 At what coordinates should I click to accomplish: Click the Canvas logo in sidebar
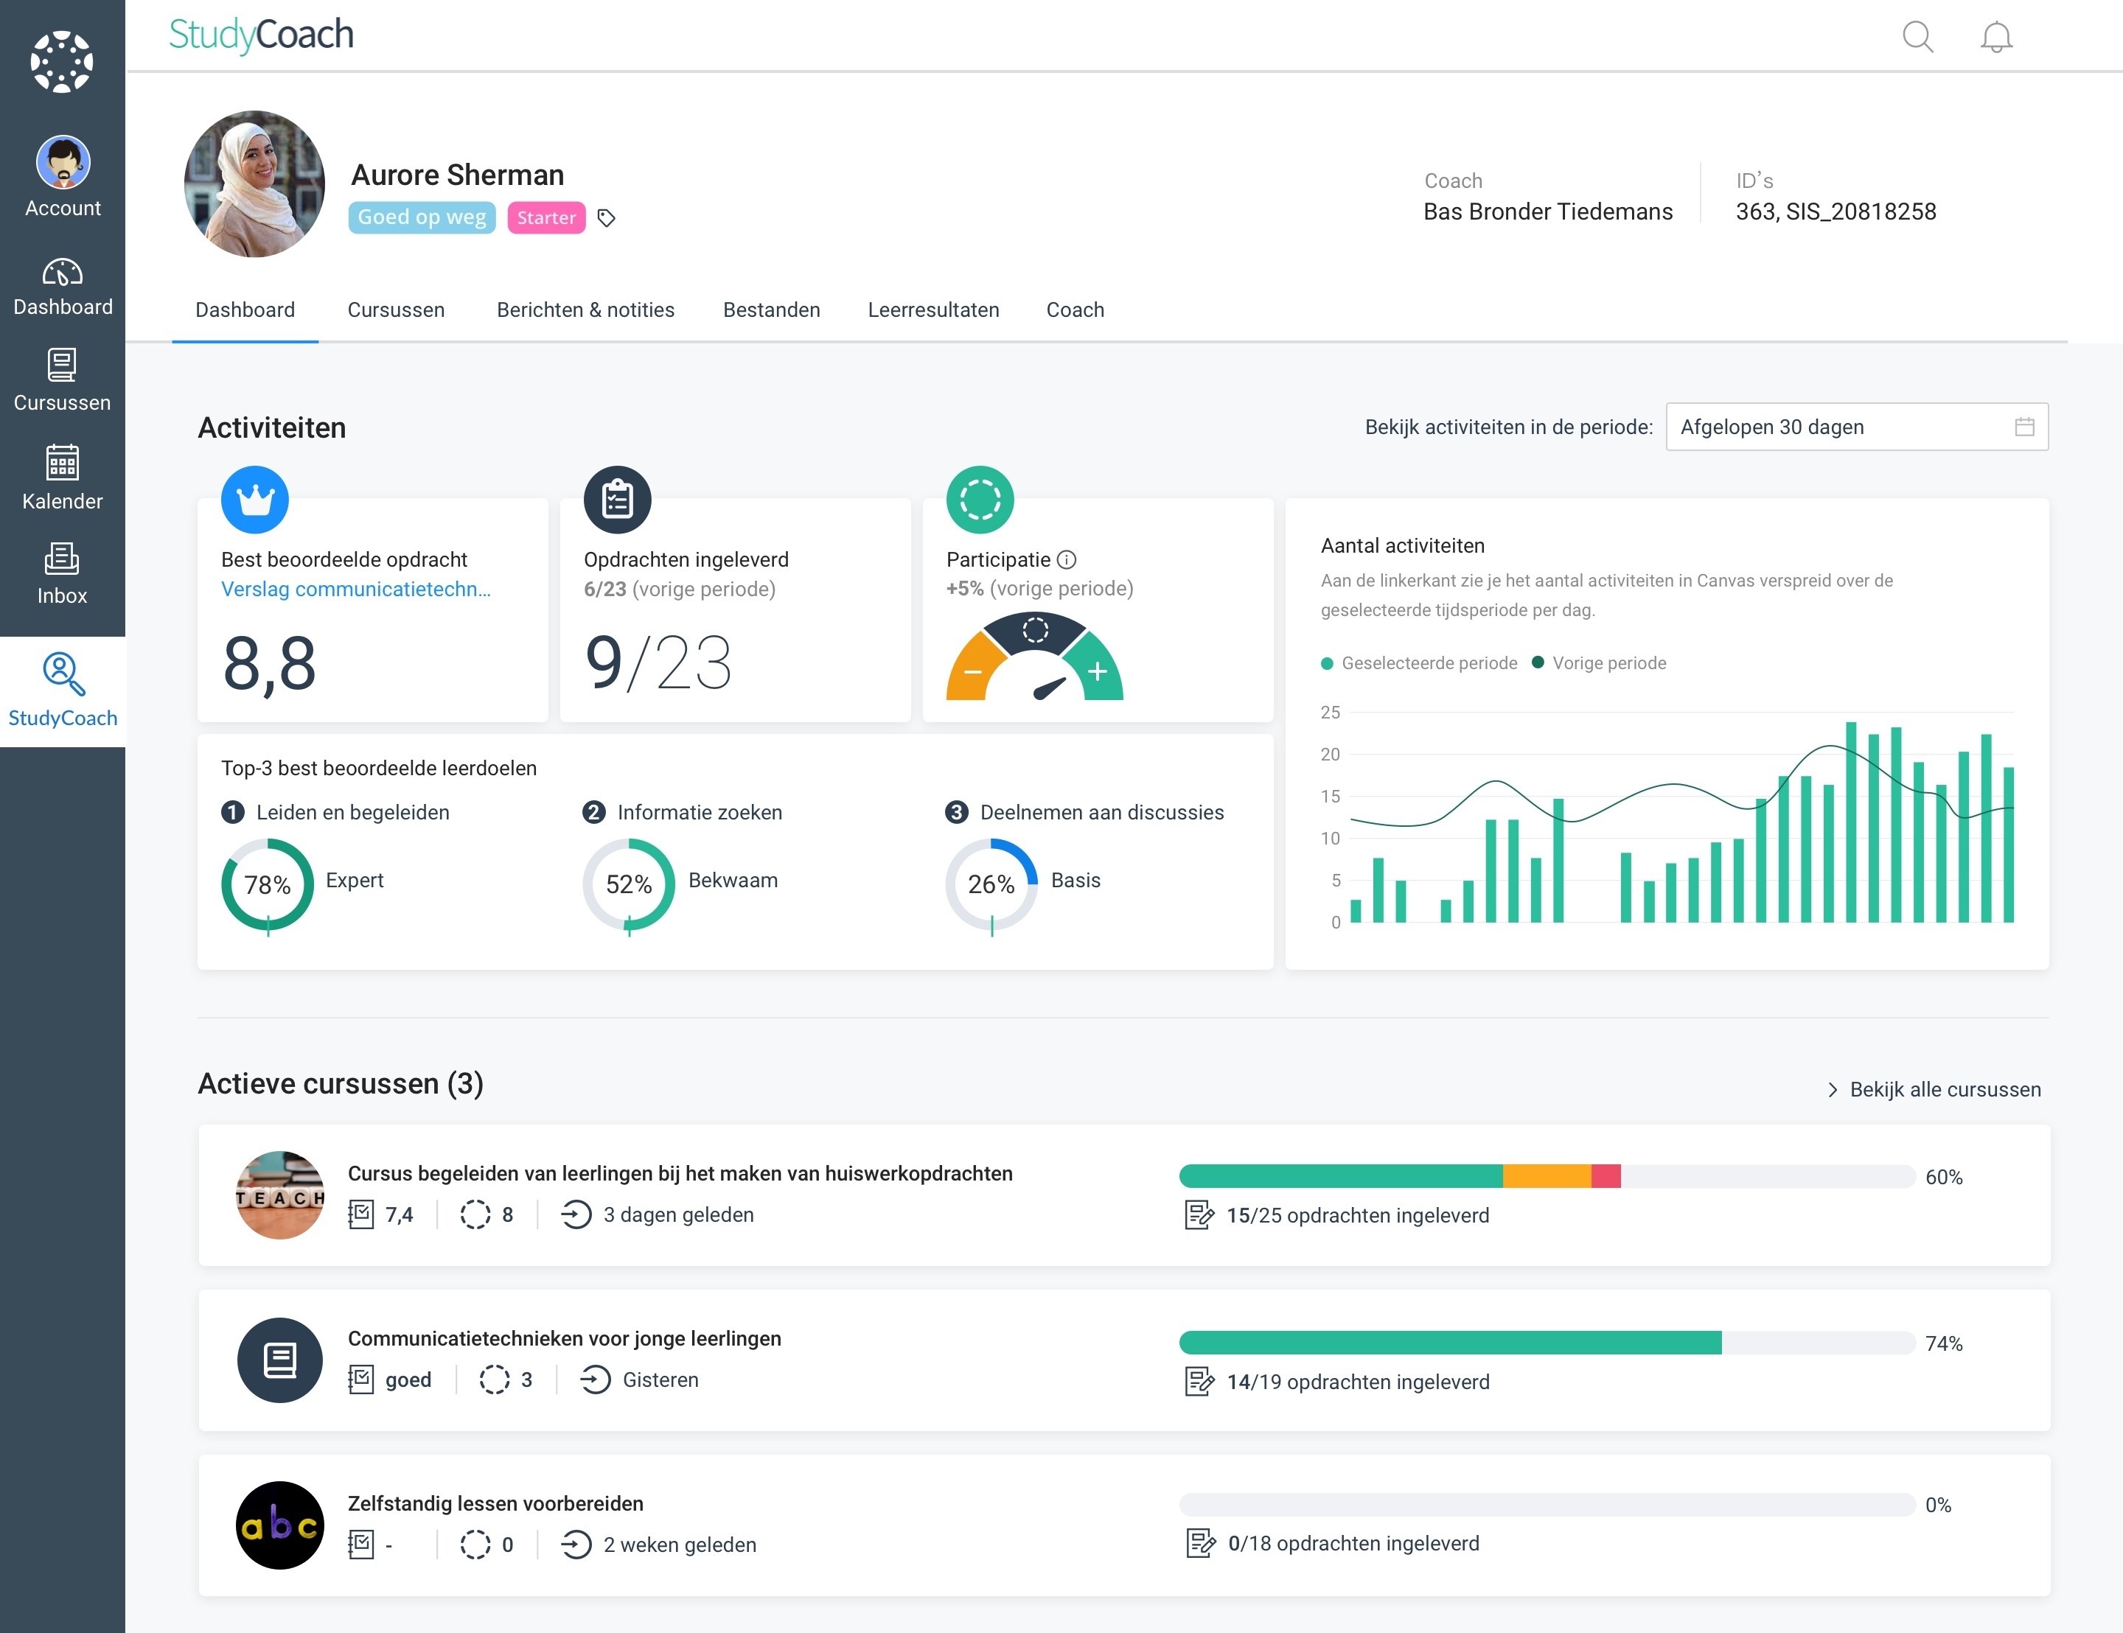(x=62, y=62)
